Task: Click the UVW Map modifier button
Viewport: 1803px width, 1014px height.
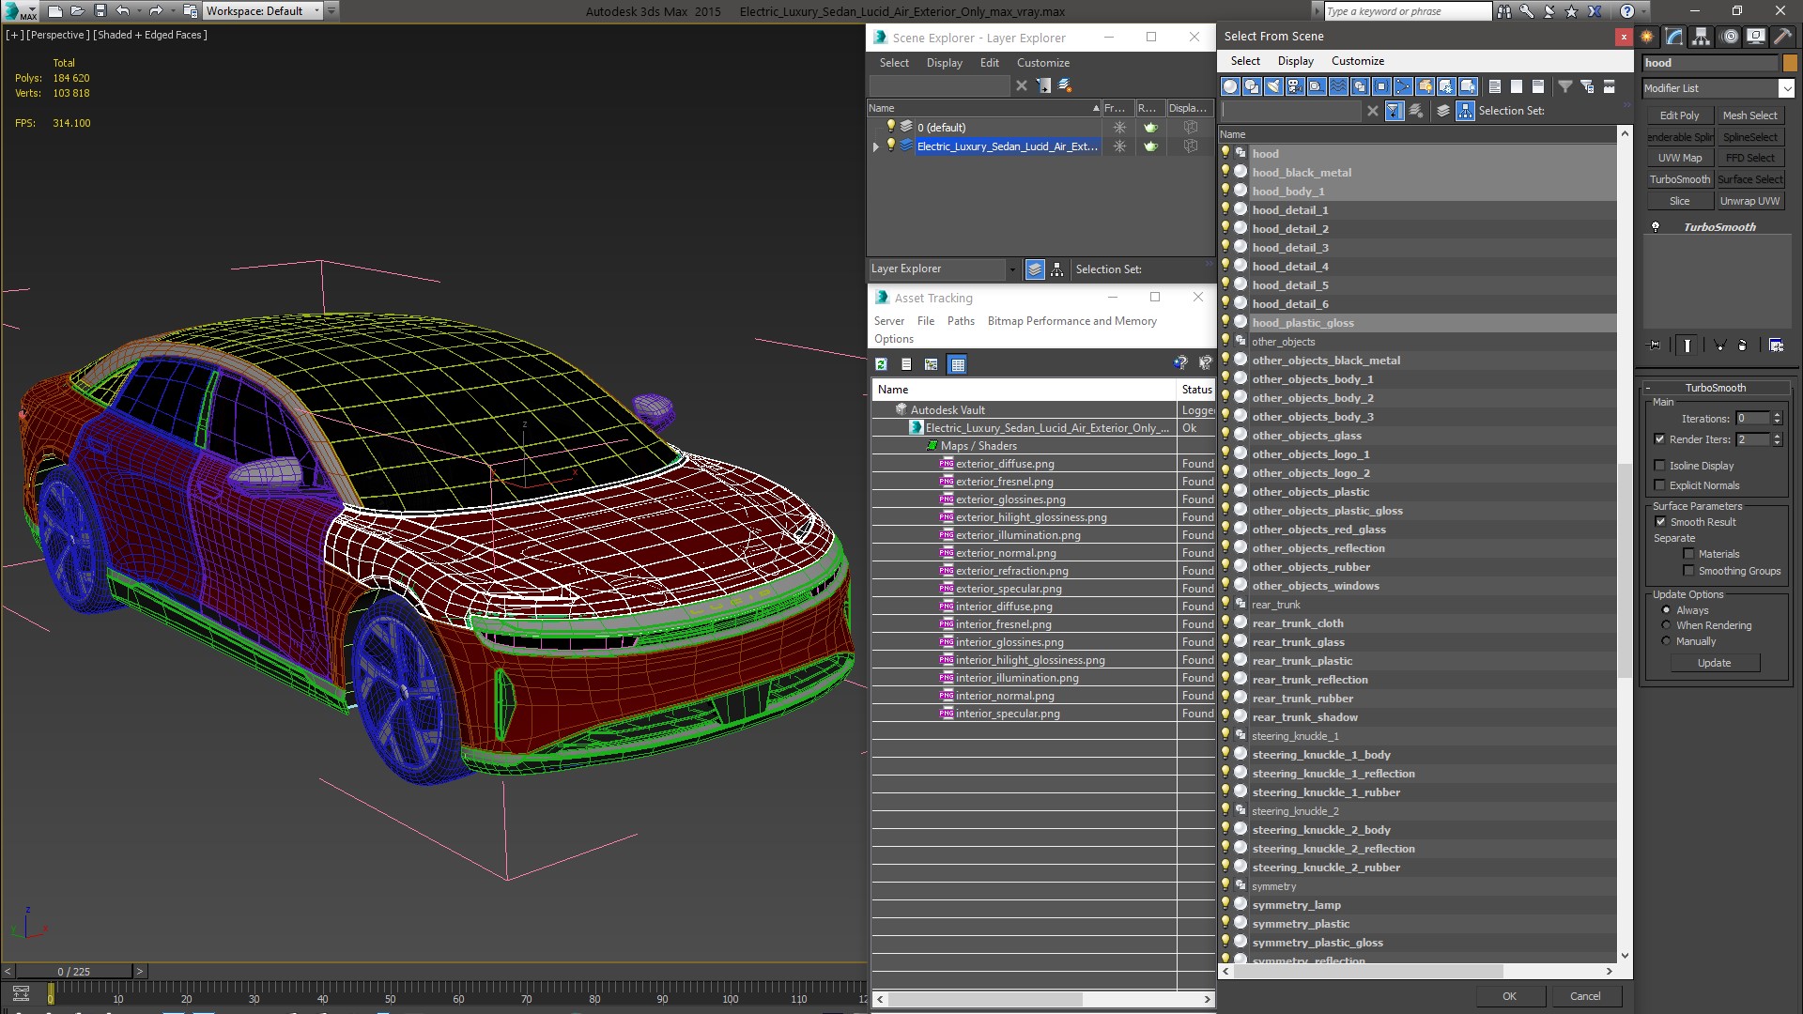Action: pyautogui.click(x=1679, y=158)
